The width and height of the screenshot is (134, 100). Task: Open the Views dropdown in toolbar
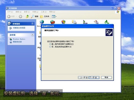coord(54,17)
